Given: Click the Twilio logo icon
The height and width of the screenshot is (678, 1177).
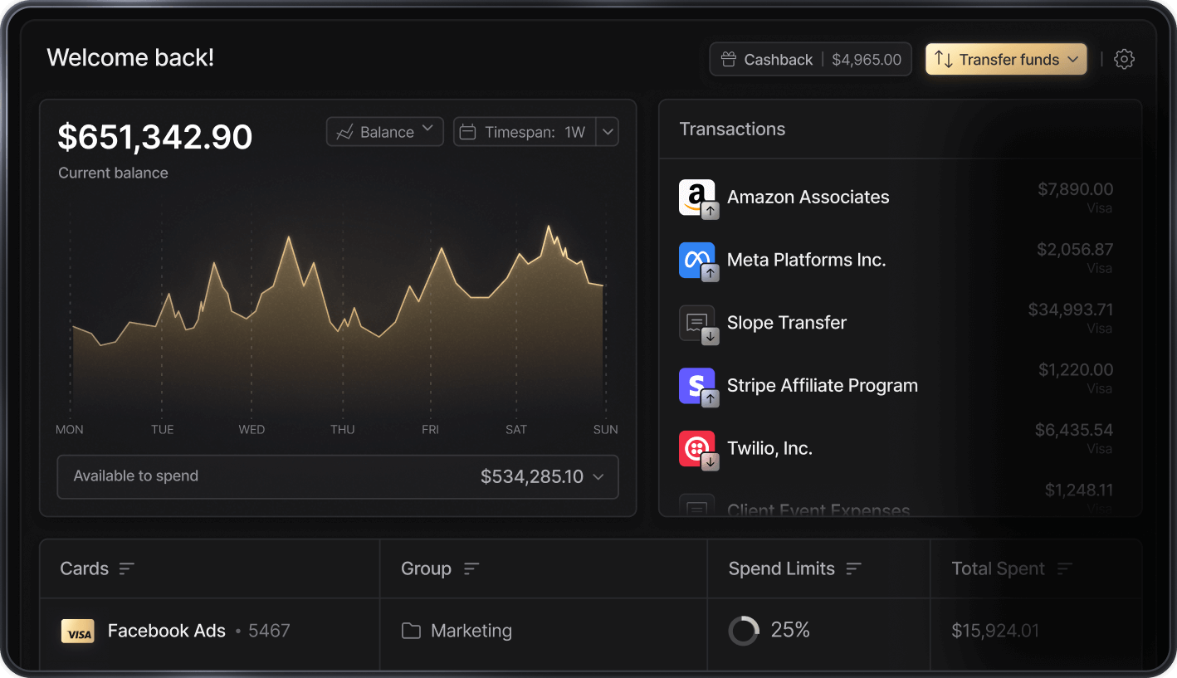Looking at the screenshot, I should pyautogui.click(x=696, y=449).
